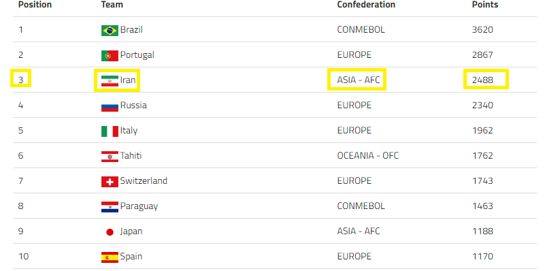Screen dimensions: 545x271
Task: Select the Tahiti flag icon
Action: (x=110, y=157)
